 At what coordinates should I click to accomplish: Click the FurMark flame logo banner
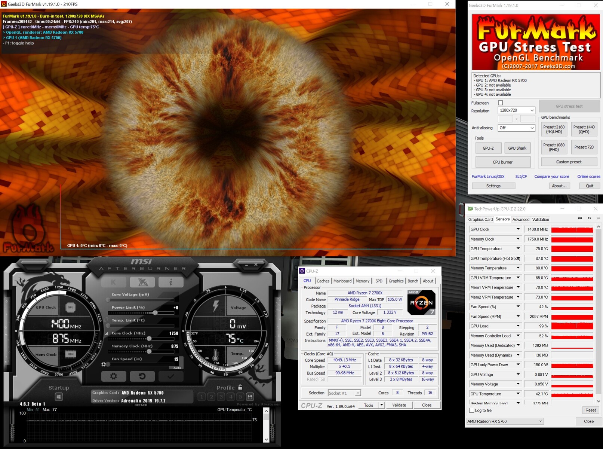point(536,42)
